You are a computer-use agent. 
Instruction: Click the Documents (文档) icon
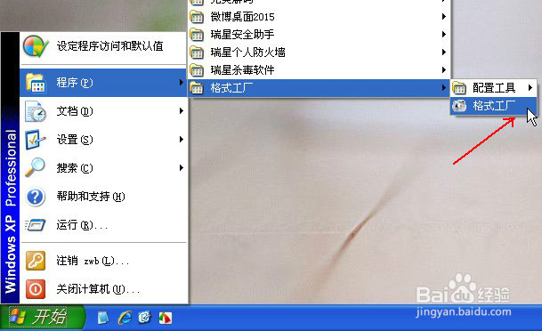coord(36,111)
